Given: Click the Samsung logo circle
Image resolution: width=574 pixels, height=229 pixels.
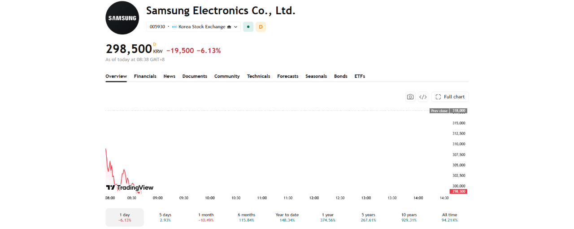Looking at the screenshot, I should 122,18.
